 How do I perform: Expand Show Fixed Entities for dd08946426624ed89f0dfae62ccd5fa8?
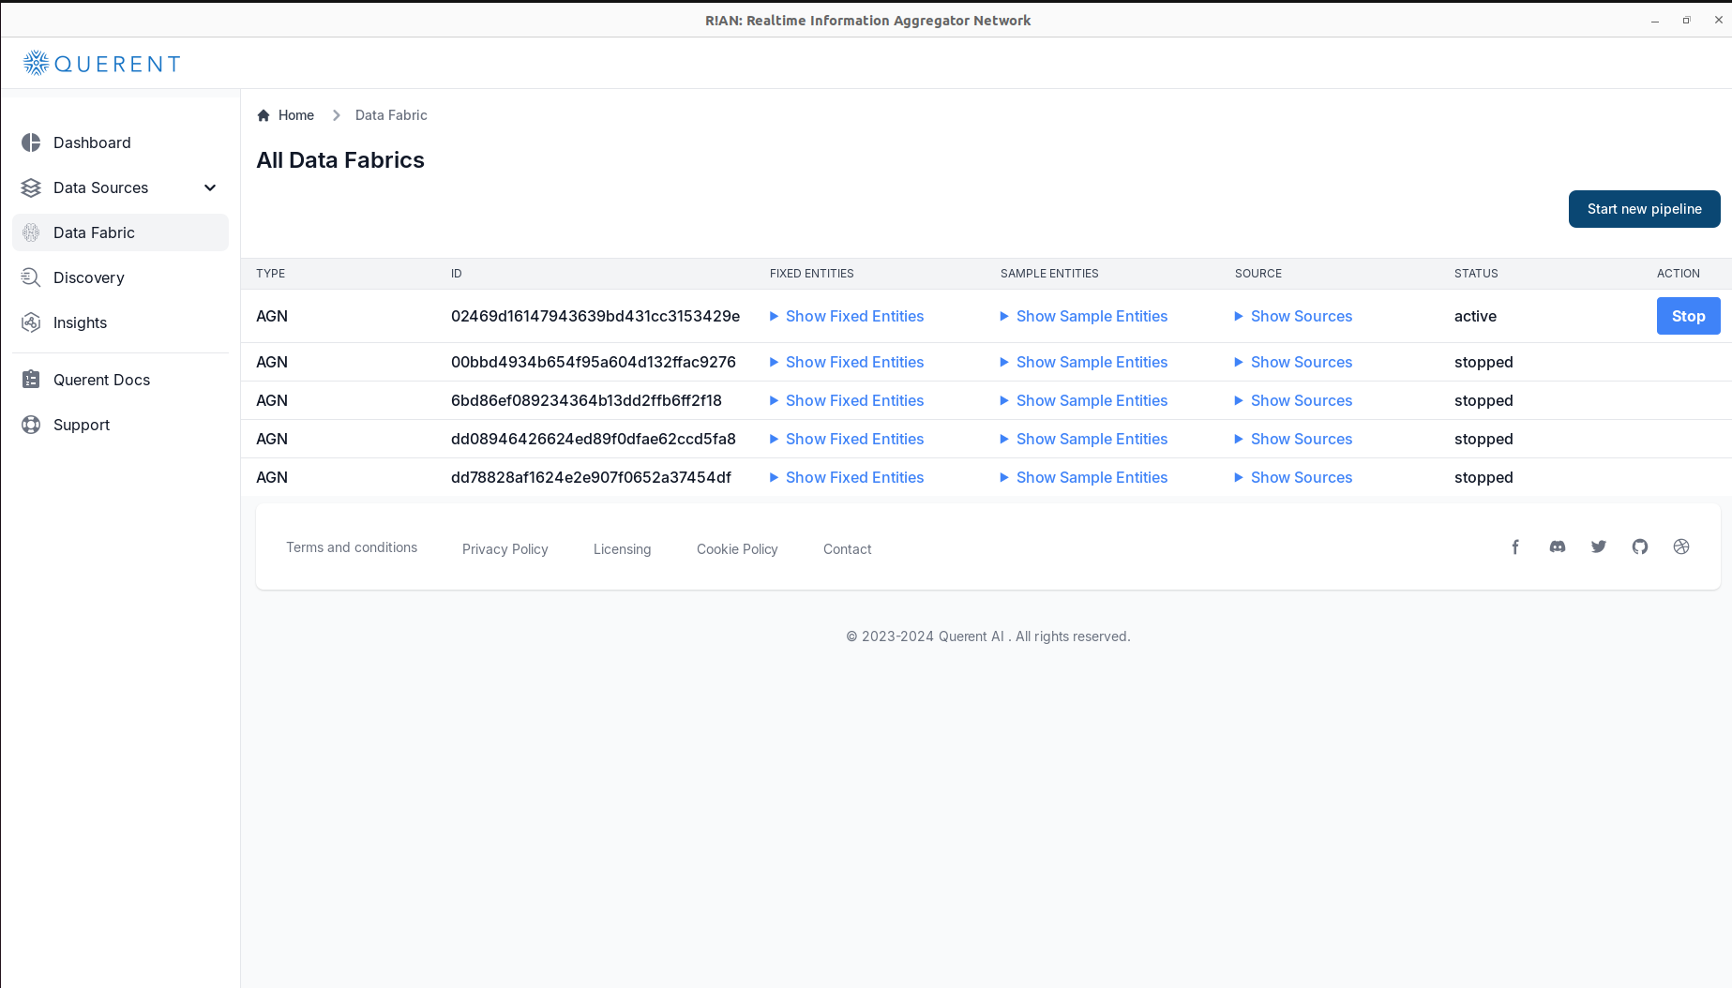(x=847, y=439)
